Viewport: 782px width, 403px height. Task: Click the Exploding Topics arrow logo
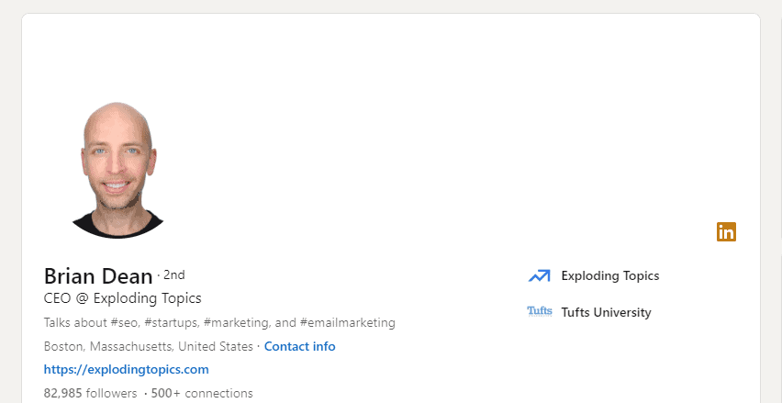click(539, 275)
